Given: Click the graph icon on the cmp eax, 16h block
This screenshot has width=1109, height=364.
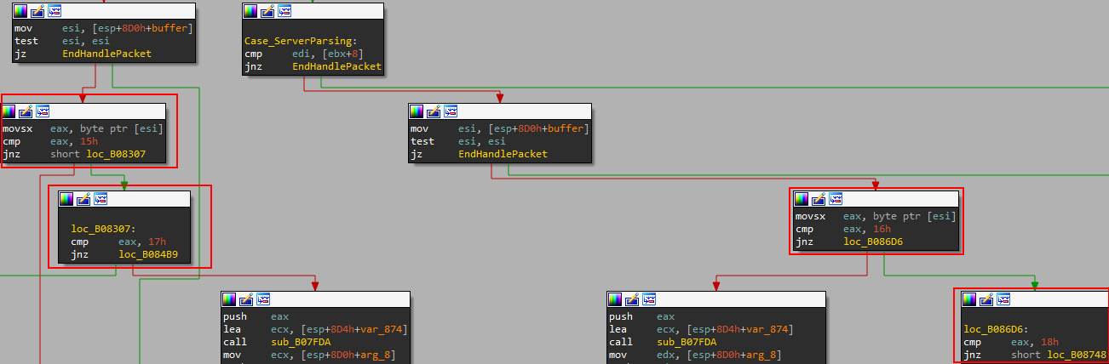Looking at the screenshot, I should [836, 199].
